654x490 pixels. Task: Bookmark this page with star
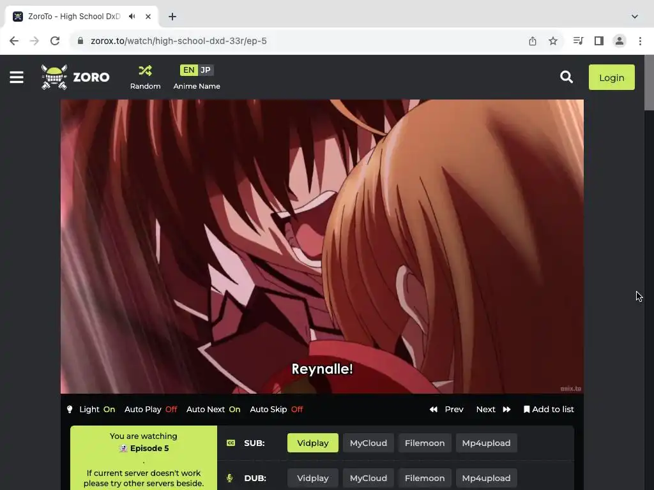pos(553,41)
